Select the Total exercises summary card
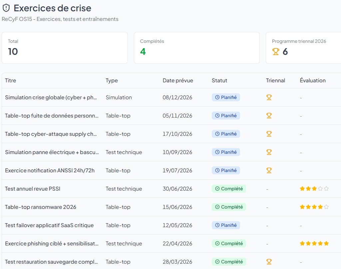Image resolution: width=341 pixels, height=269 pixels. click(65, 48)
